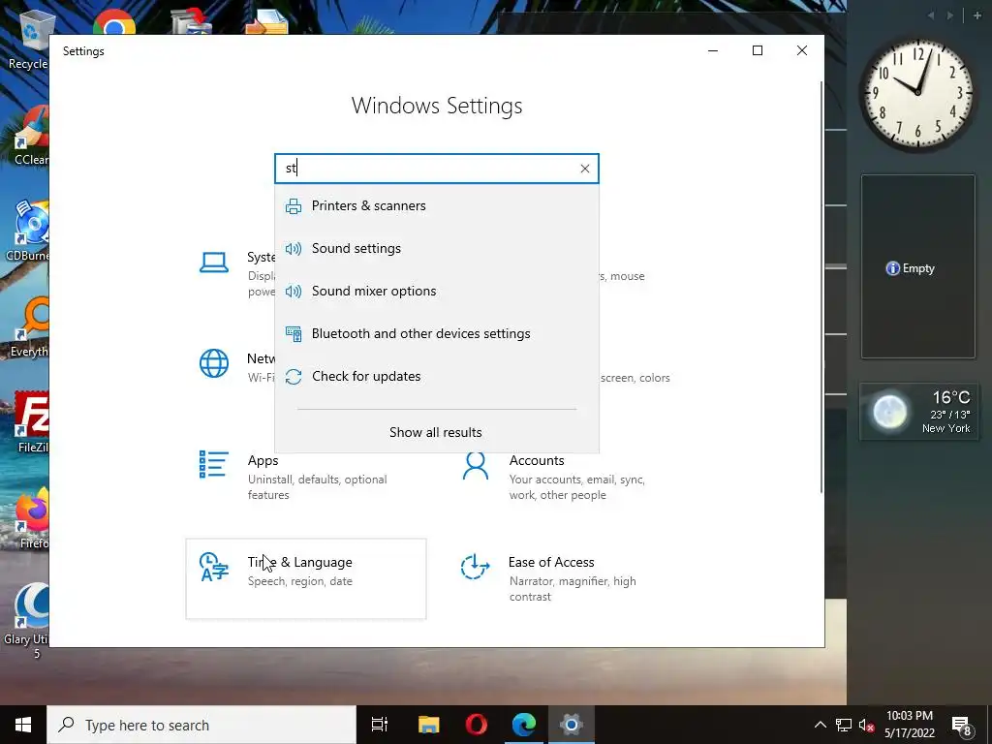Click the add gadget plus icon
992x744 pixels.
(x=976, y=15)
